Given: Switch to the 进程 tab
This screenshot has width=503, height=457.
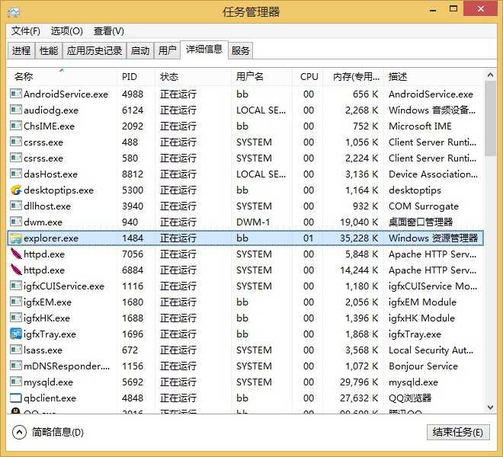Looking at the screenshot, I should tap(21, 51).
